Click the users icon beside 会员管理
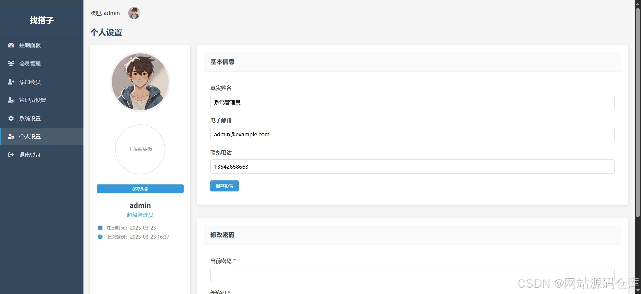This screenshot has width=641, height=294. 11,63
